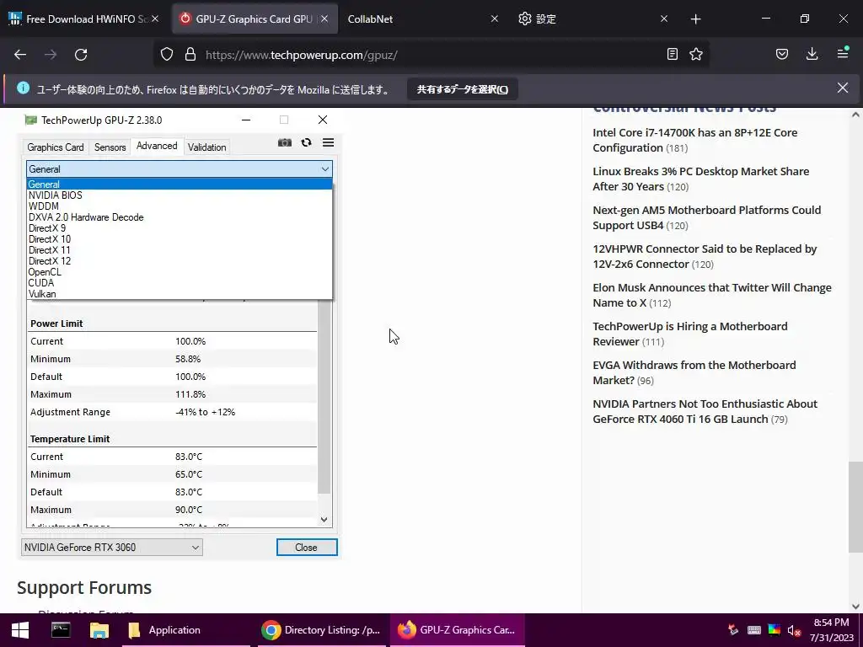Switch to Chrome Directory Listing taskbar item

[322, 630]
